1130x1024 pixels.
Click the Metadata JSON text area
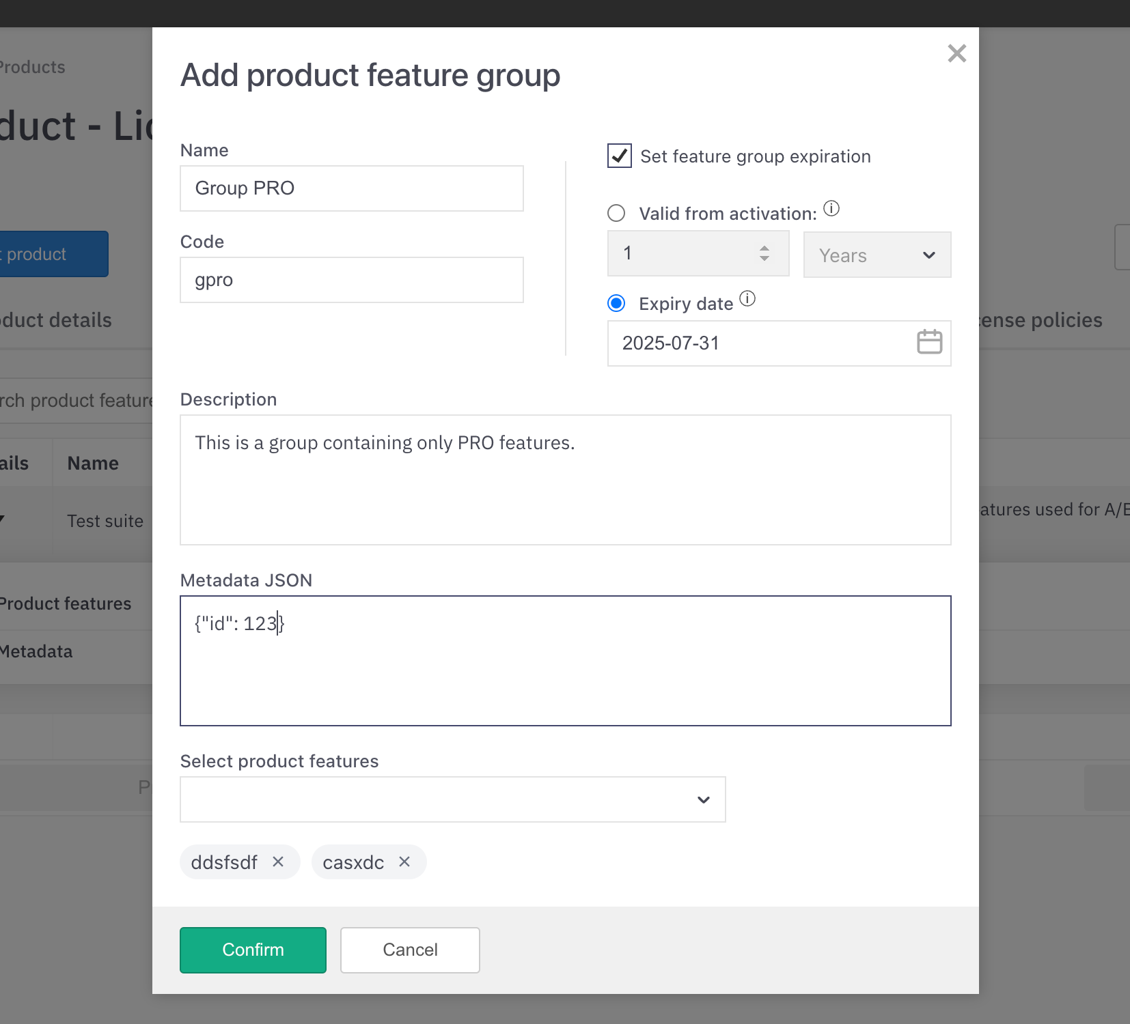click(x=565, y=661)
